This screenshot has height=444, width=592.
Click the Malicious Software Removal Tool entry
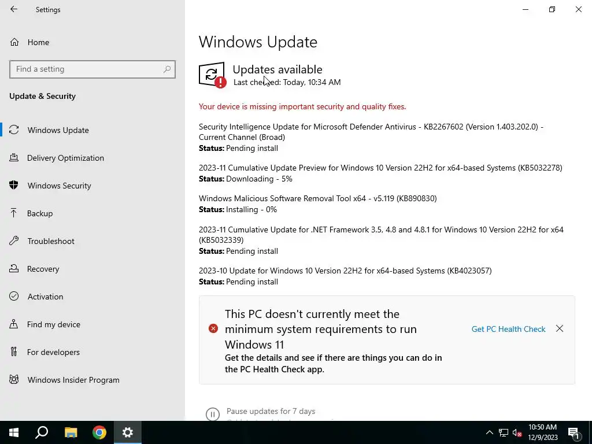click(318, 199)
